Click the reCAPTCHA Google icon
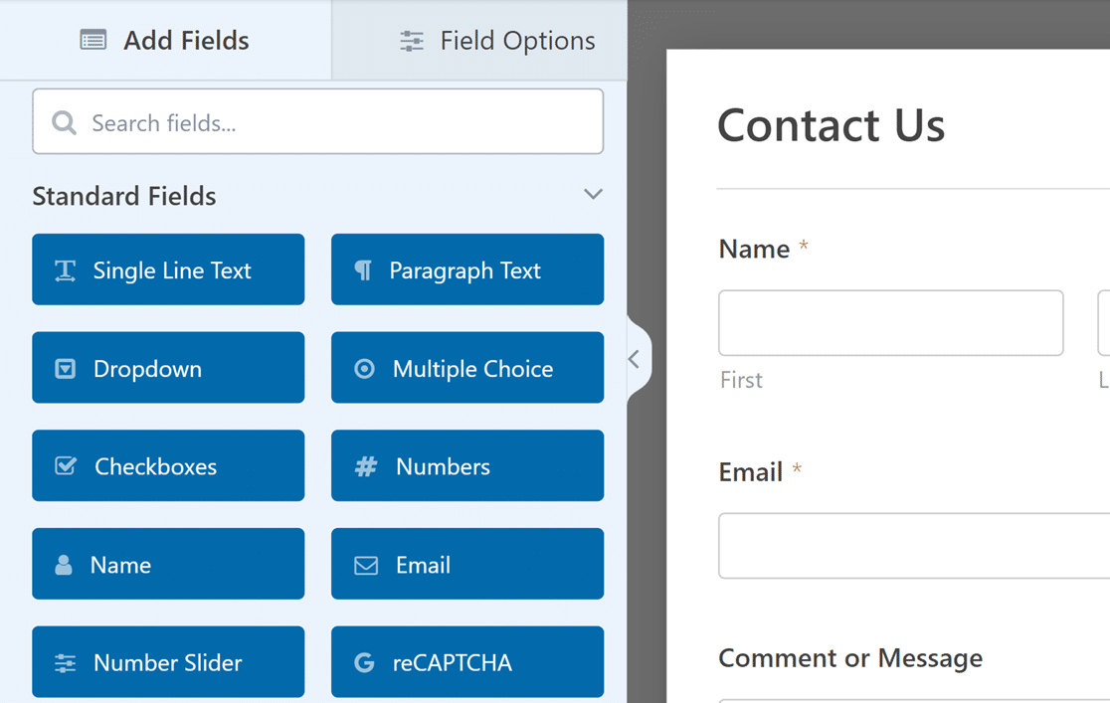The width and height of the screenshot is (1110, 703). [x=364, y=663]
